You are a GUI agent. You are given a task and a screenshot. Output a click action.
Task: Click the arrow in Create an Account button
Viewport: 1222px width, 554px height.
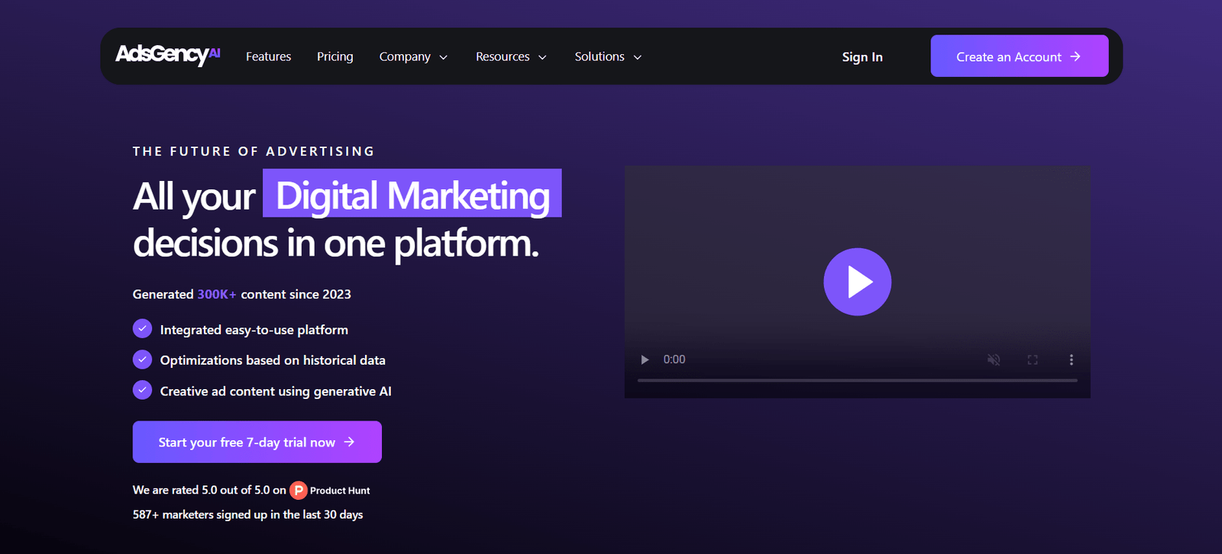pyautogui.click(x=1075, y=56)
